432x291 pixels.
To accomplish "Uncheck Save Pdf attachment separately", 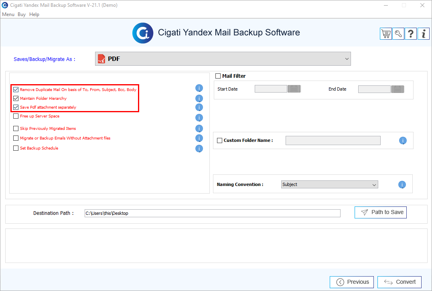I will (x=16, y=107).
